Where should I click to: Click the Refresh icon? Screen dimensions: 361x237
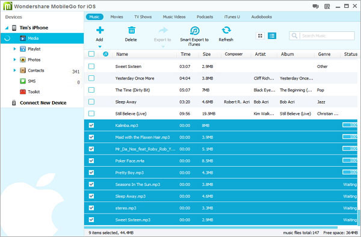point(226,30)
